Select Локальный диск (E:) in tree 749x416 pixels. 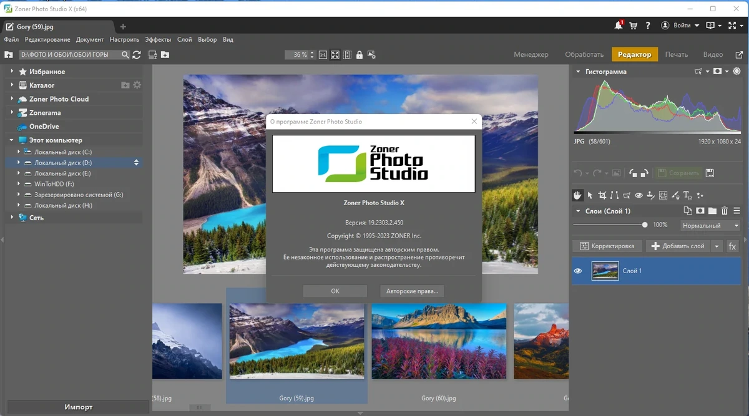62,173
